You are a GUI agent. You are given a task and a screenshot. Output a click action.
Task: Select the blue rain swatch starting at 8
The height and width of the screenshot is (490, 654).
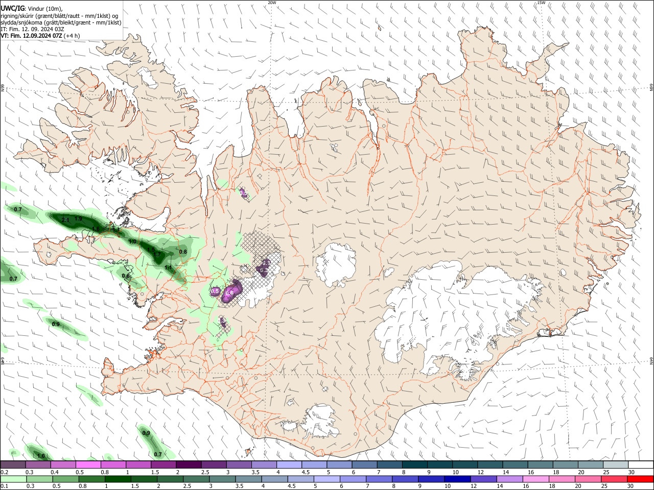pos(405,479)
